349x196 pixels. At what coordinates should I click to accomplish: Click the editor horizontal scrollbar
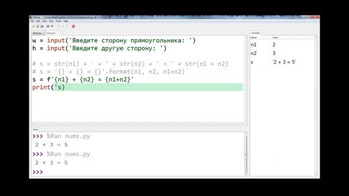[x=138, y=124]
